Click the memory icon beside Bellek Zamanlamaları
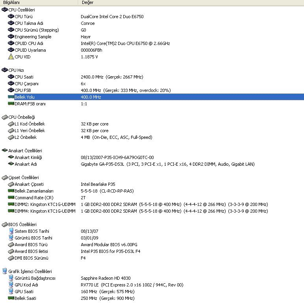Viewport: 304px width, 303px height. (x=11, y=191)
